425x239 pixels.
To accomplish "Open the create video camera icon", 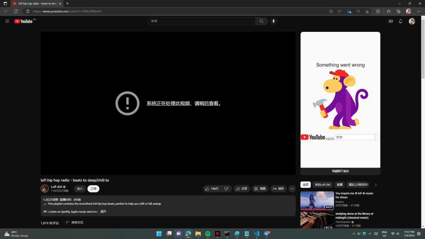I will pos(391,21).
